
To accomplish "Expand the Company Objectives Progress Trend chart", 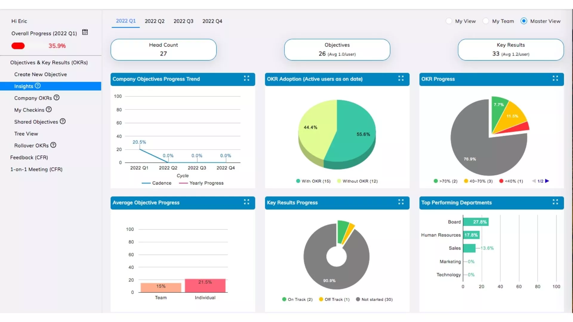I will pos(247,78).
